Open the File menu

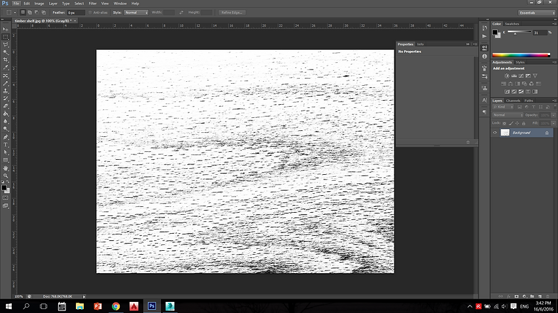pos(16,3)
